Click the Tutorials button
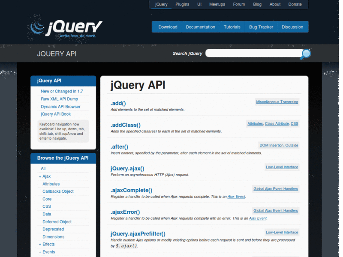The height and width of the screenshot is (257, 343). pos(232,27)
